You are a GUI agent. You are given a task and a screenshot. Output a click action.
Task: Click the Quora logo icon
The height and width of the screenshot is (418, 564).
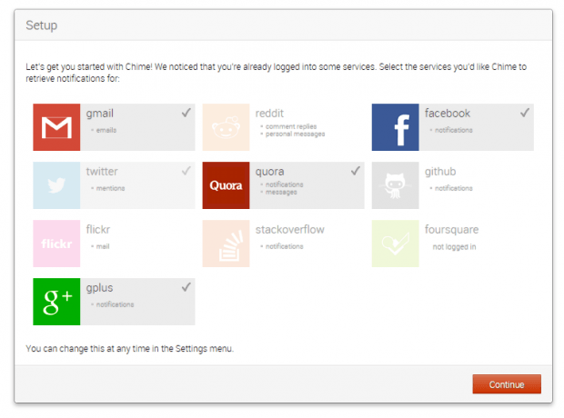226,185
